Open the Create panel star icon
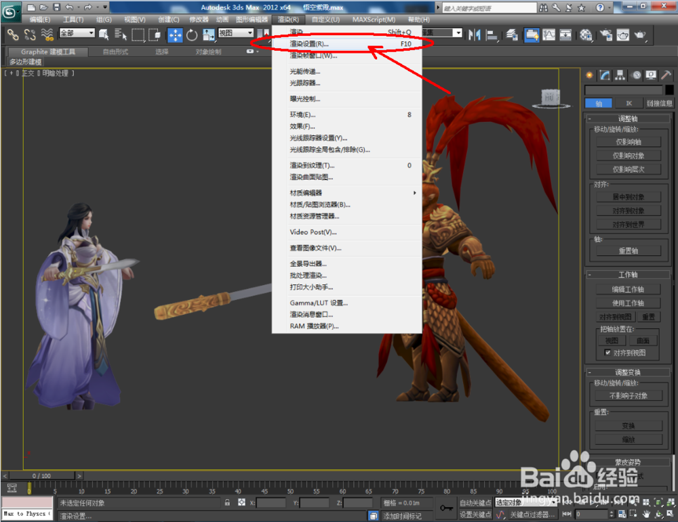 pos(589,76)
